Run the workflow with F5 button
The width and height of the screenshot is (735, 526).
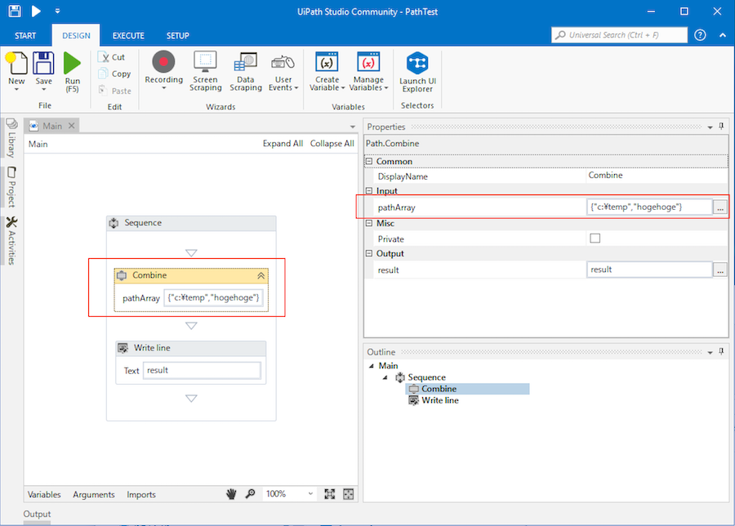(72, 71)
